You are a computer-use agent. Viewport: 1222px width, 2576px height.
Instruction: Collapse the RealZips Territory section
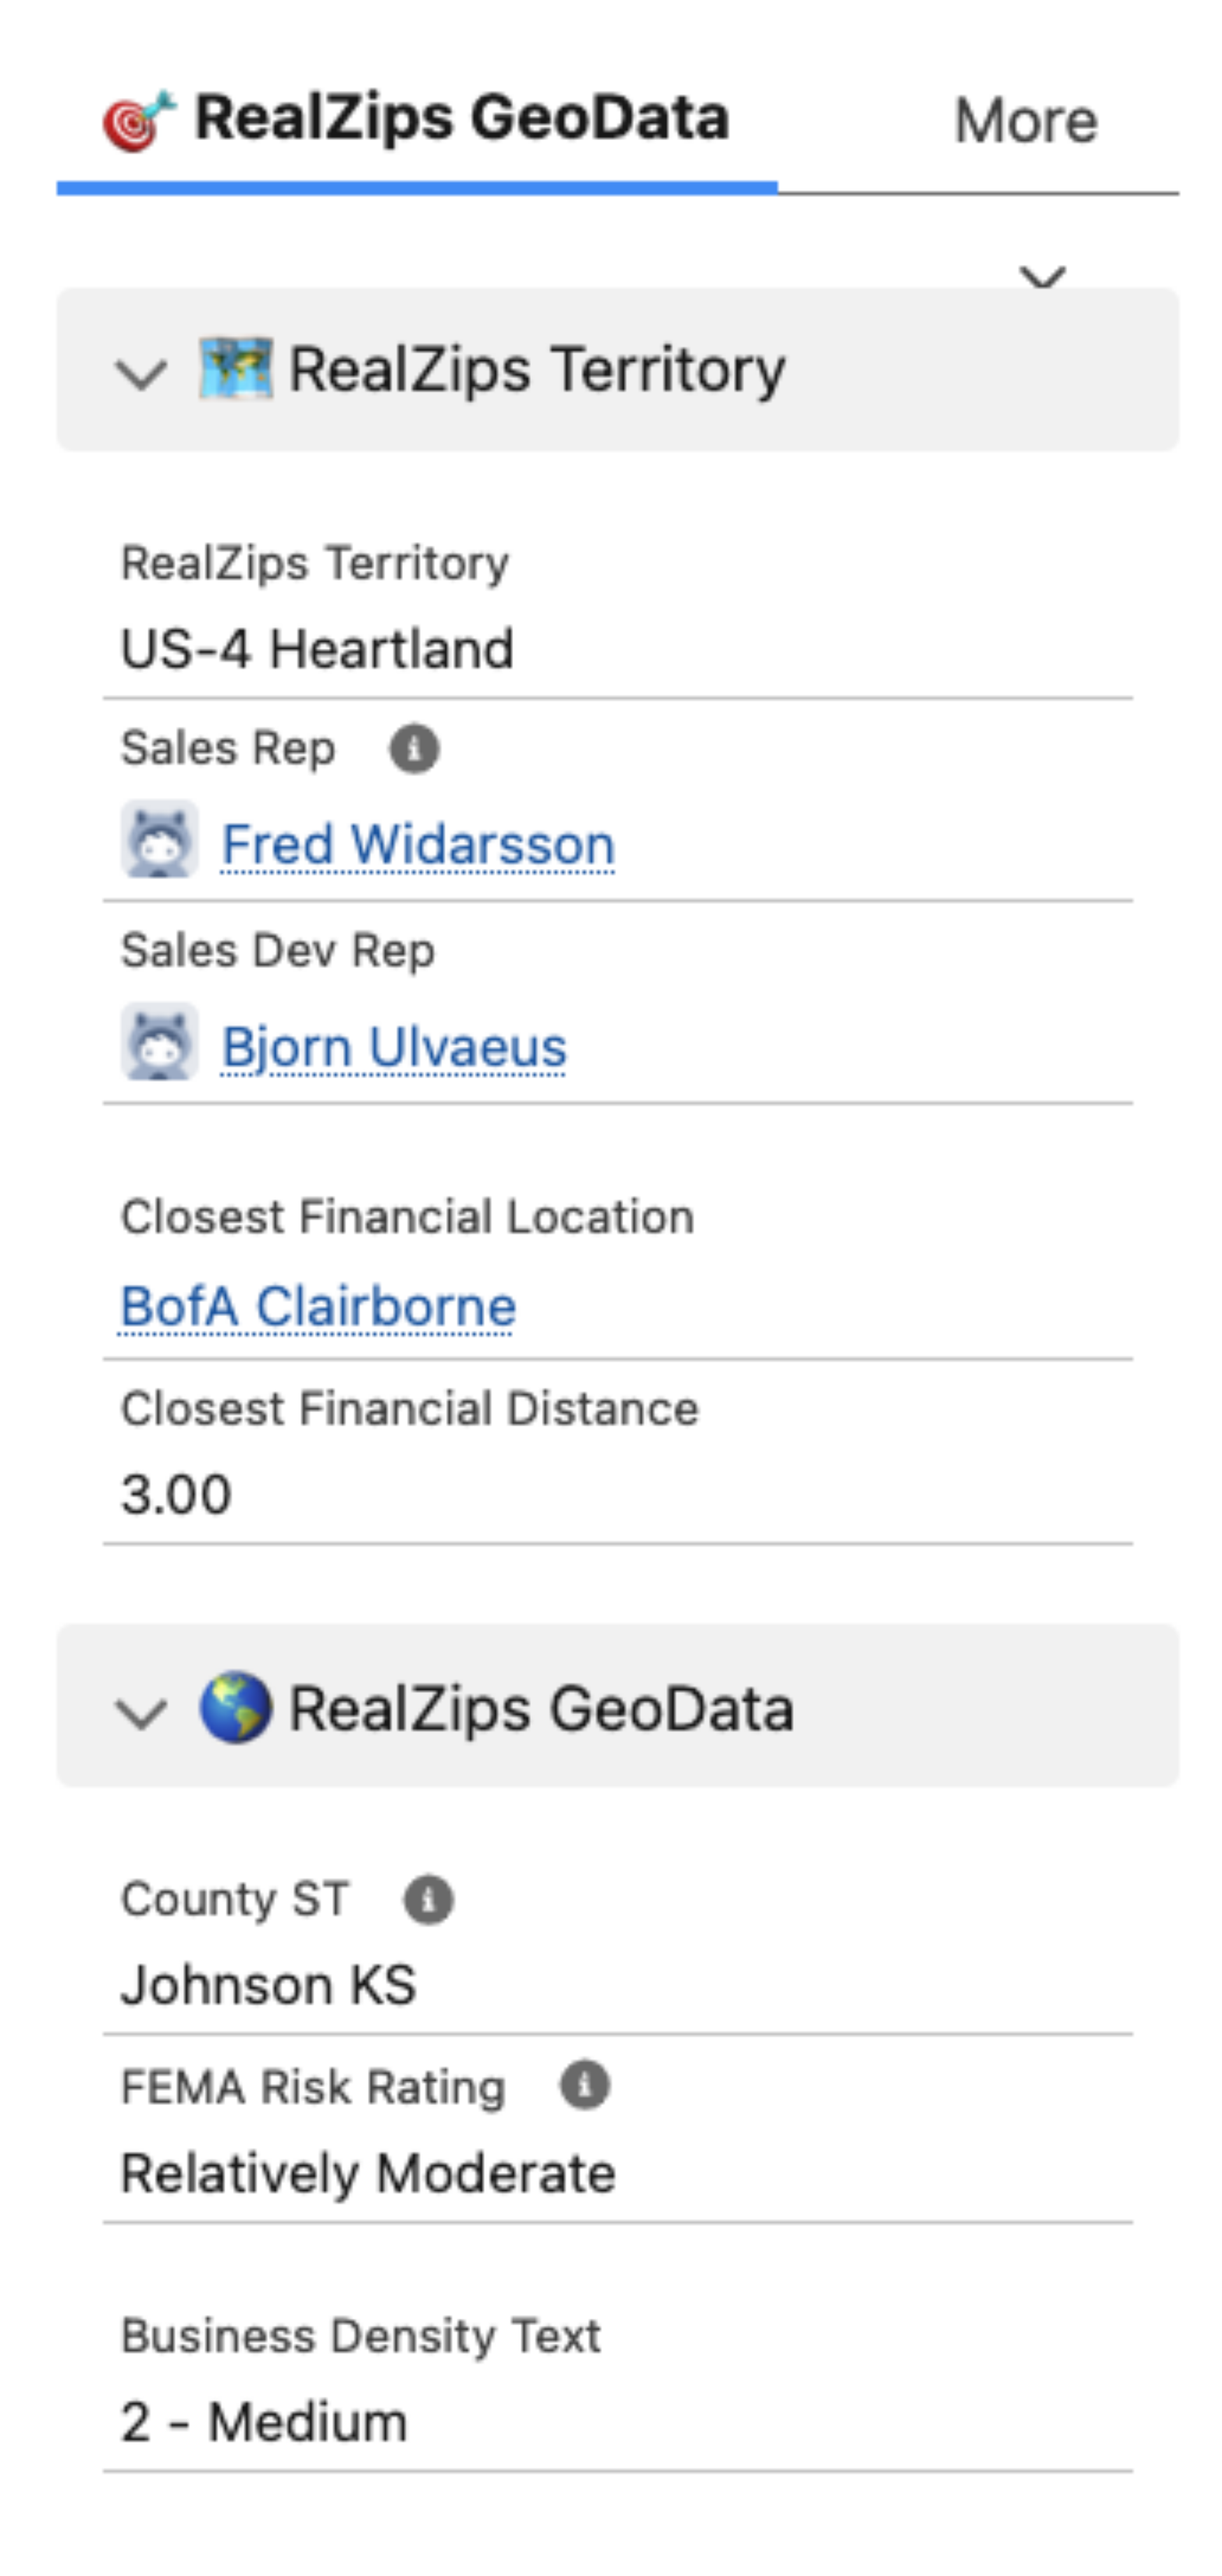(141, 372)
